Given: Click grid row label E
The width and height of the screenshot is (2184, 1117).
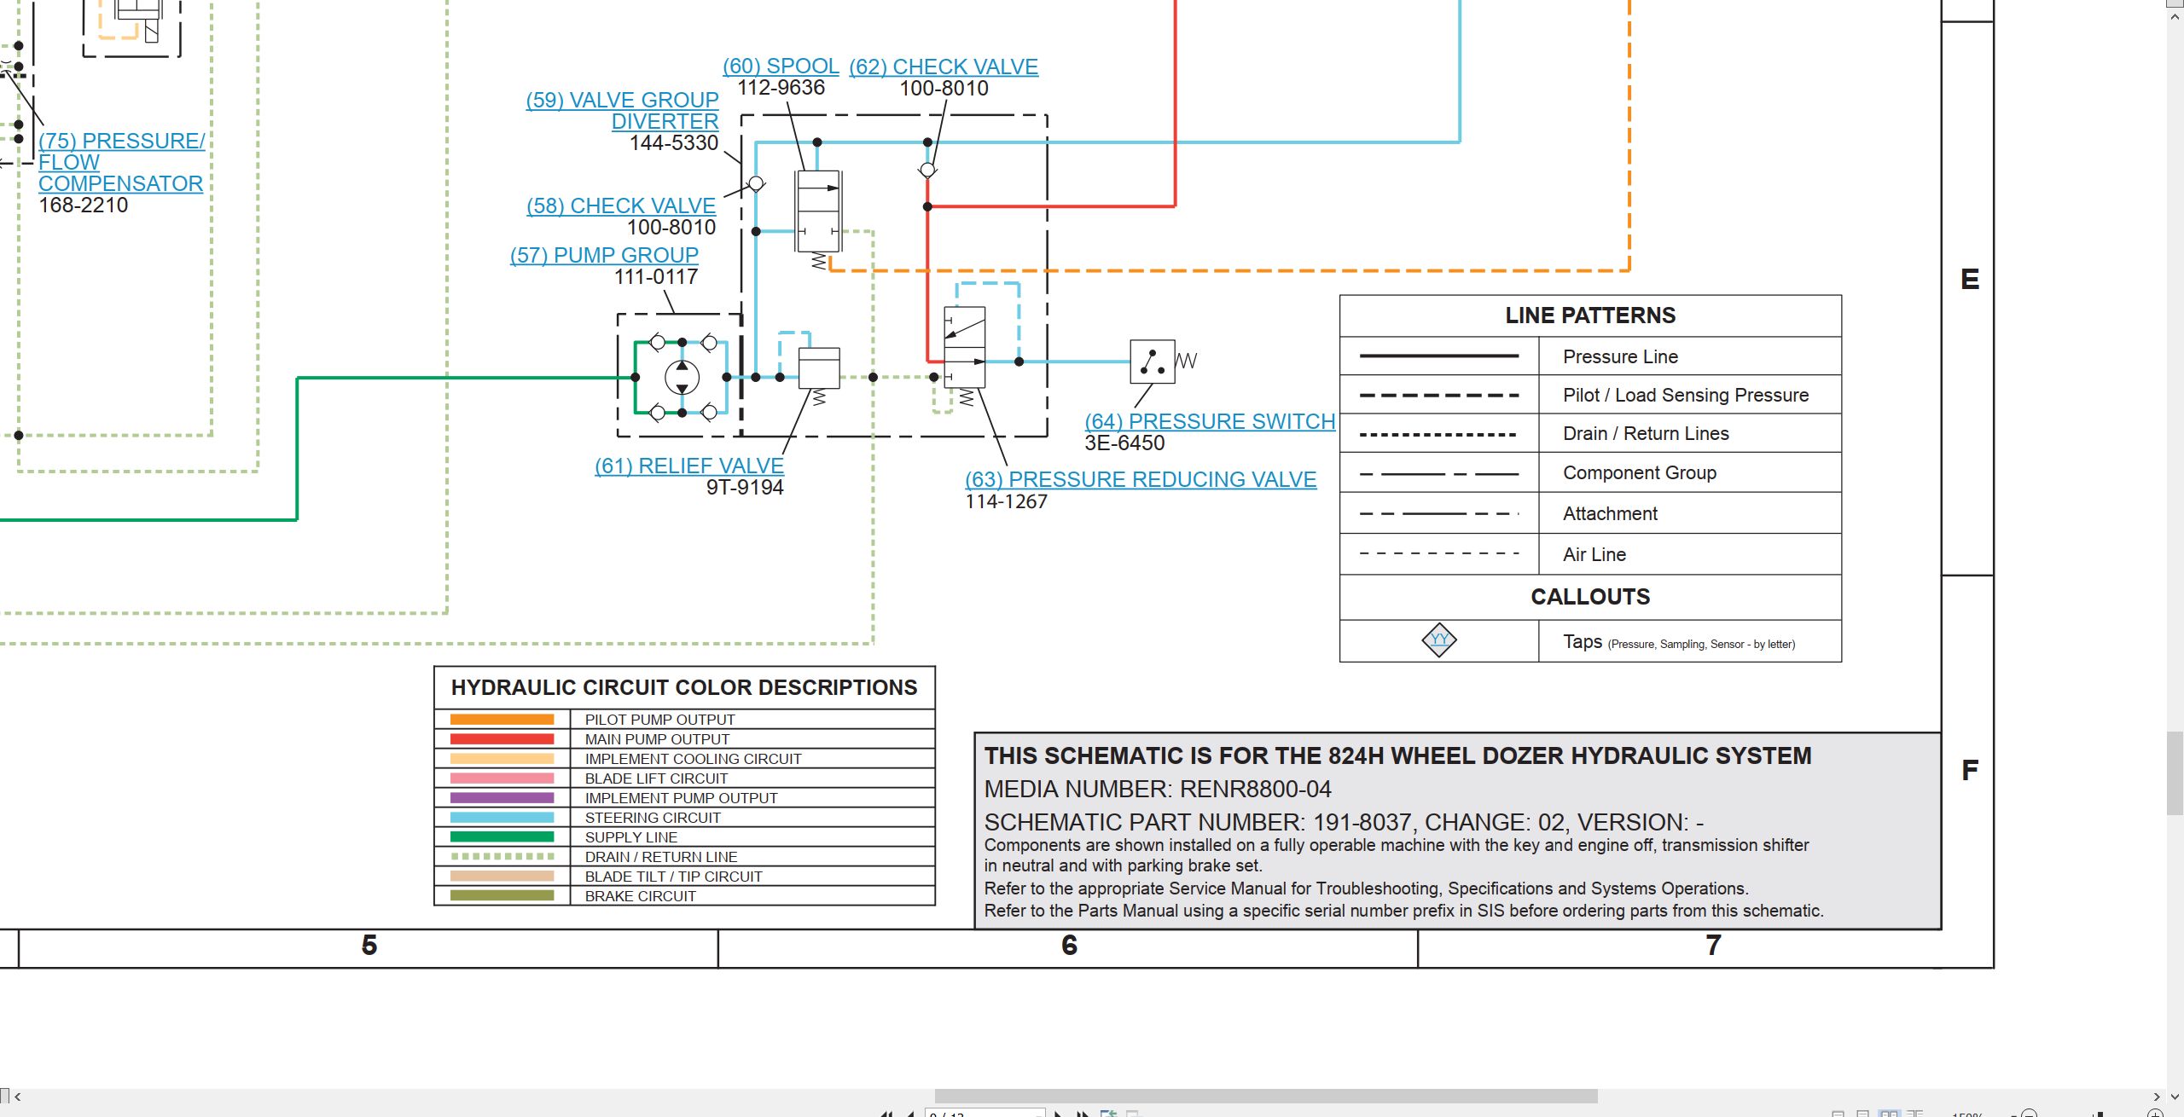Looking at the screenshot, I should tap(1970, 280).
